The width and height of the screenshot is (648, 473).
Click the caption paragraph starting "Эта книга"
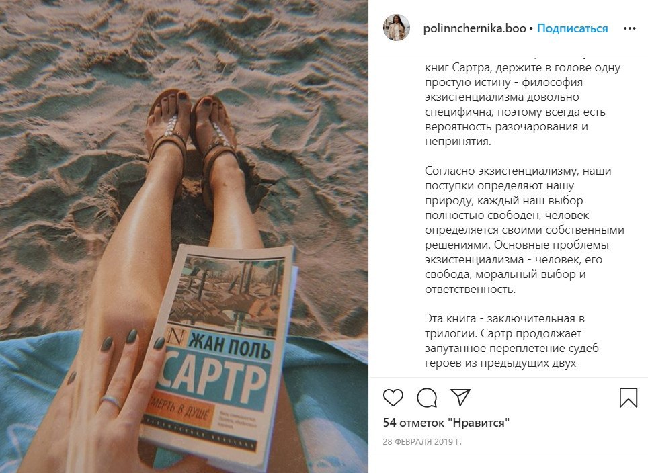(x=512, y=341)
